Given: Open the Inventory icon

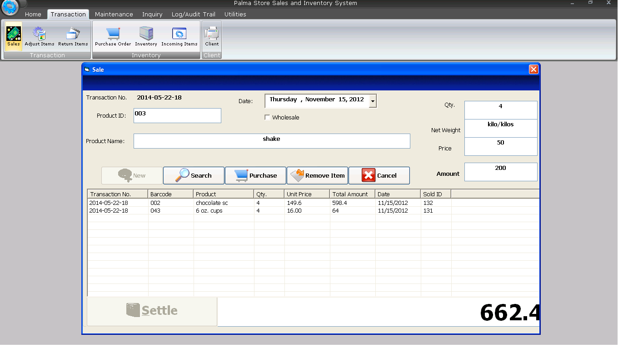Looking at the screenshot, I should click(x=146, y=36).
